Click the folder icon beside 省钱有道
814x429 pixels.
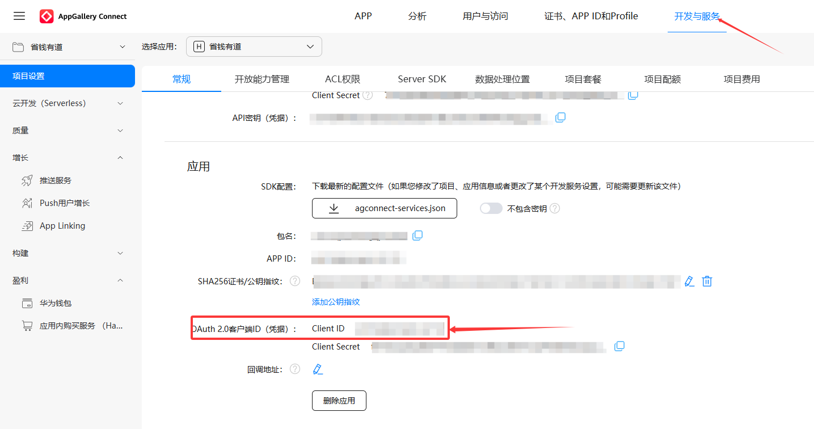click(18, 47)
